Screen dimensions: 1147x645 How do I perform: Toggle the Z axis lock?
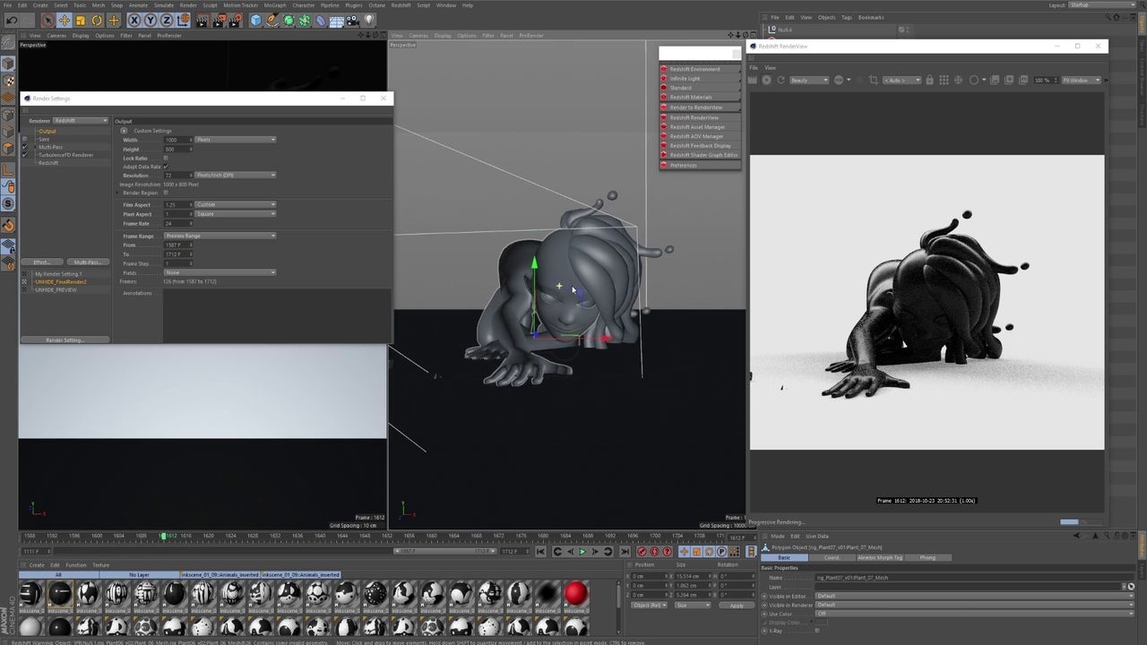(x=168, y=20)
